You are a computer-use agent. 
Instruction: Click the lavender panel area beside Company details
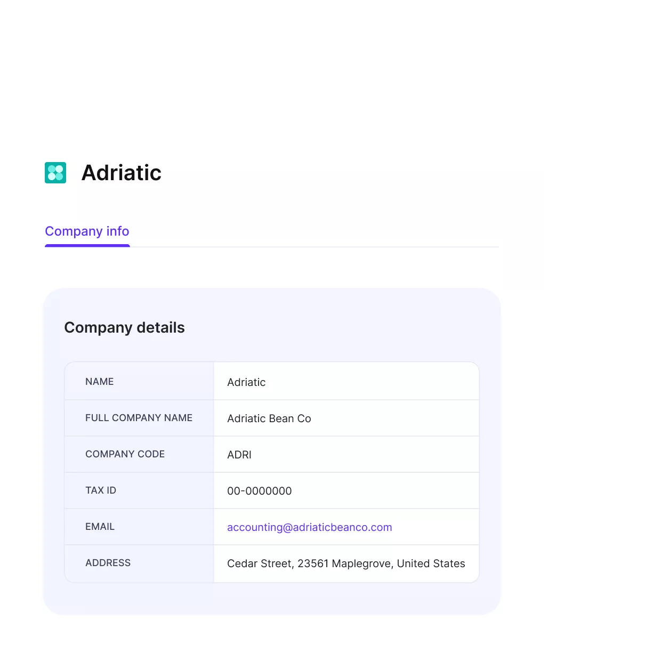click(x=341, y=327)
